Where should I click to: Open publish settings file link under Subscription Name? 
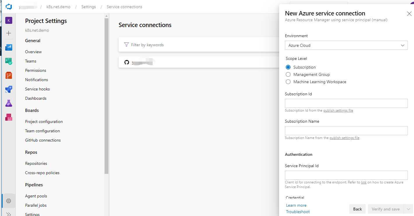[344, 138]
